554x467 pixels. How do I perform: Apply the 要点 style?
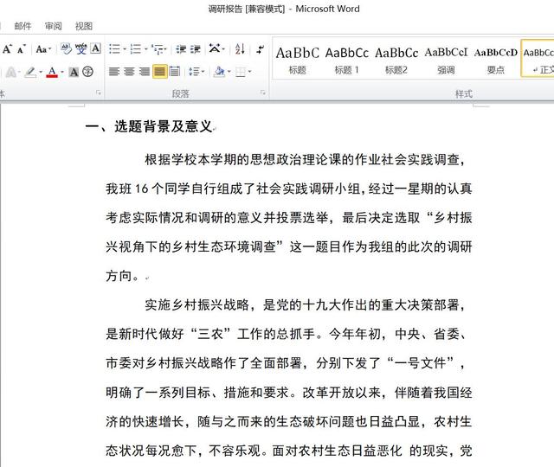[x=495, y=60]
